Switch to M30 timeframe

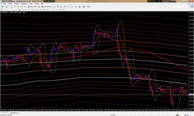[47, 10]
